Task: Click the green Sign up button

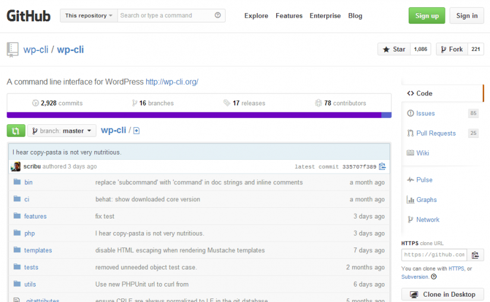Action: coord(426,15)
